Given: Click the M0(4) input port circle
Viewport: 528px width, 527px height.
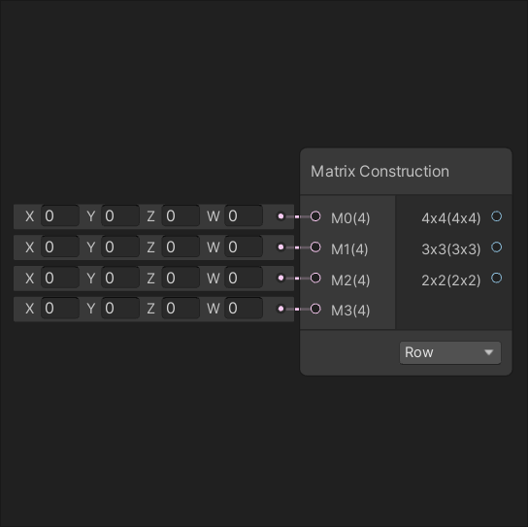Looking at the screenshot, I should click(315, 216).
